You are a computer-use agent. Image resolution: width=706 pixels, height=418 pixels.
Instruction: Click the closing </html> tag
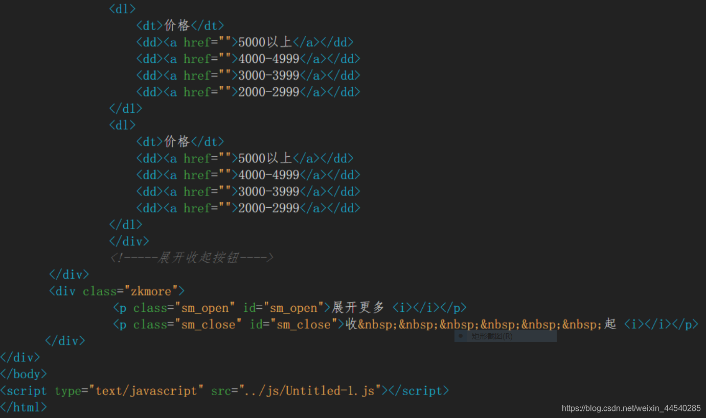24,407
